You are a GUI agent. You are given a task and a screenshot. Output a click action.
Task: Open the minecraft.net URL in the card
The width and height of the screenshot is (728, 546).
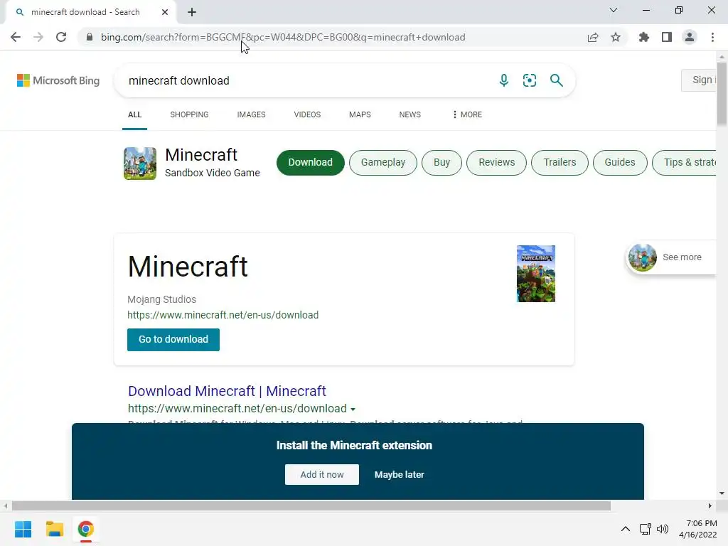pos(223,315)
